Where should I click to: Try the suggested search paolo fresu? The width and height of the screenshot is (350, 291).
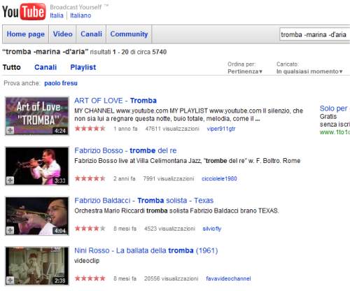click(61, 83)
